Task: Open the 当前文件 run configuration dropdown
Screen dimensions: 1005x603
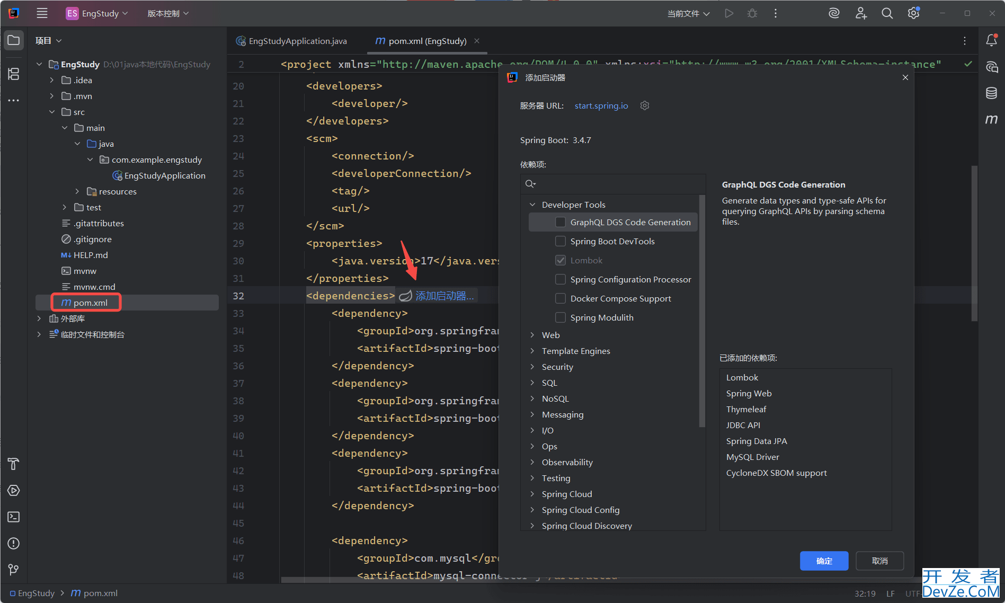Action: (x=688, y=13)
